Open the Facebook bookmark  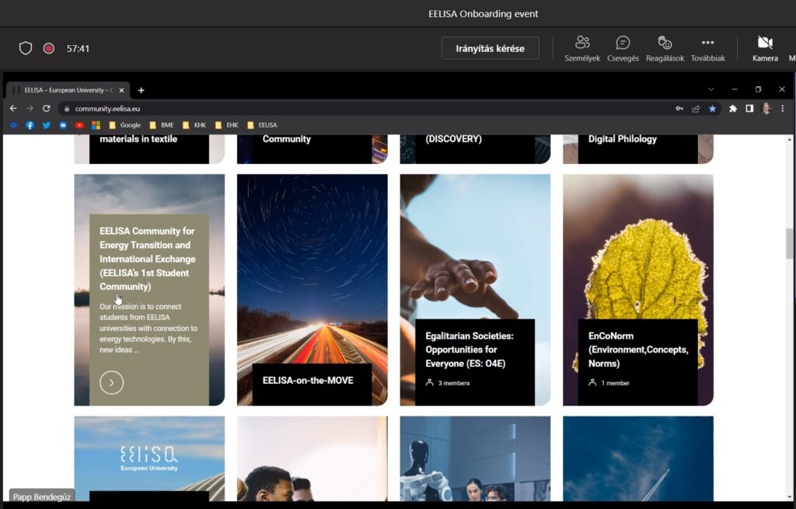(x=30, y=125)
